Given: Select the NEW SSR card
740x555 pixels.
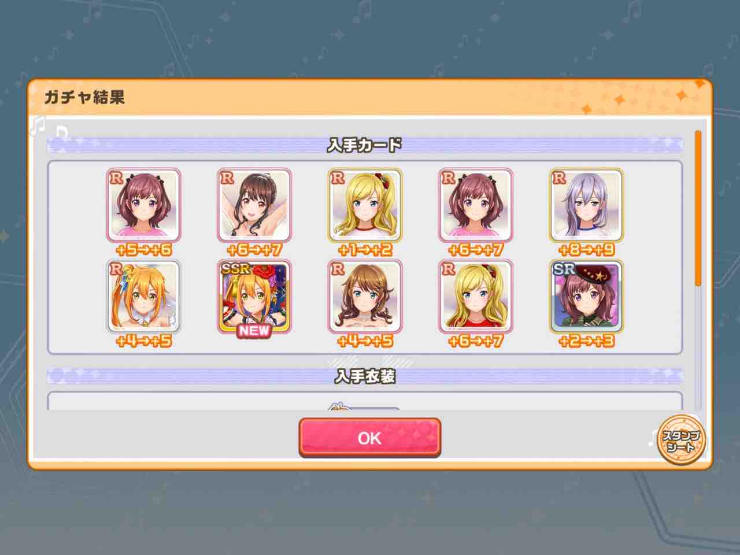Looking at the screenshot, I should pos(254,297).
